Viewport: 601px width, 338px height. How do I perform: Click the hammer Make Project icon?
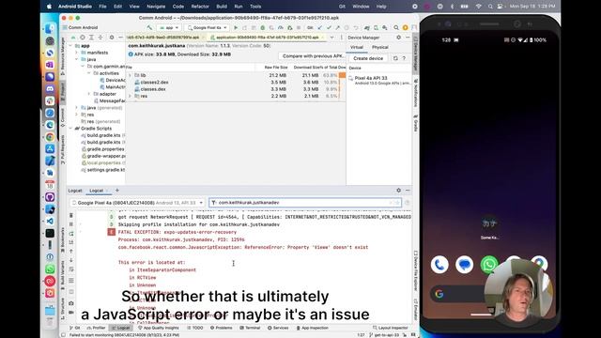149,27
